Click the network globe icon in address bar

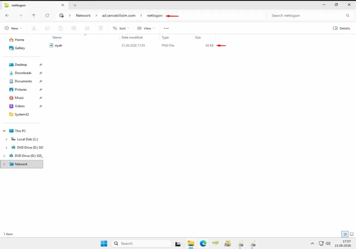coord(61,16)
